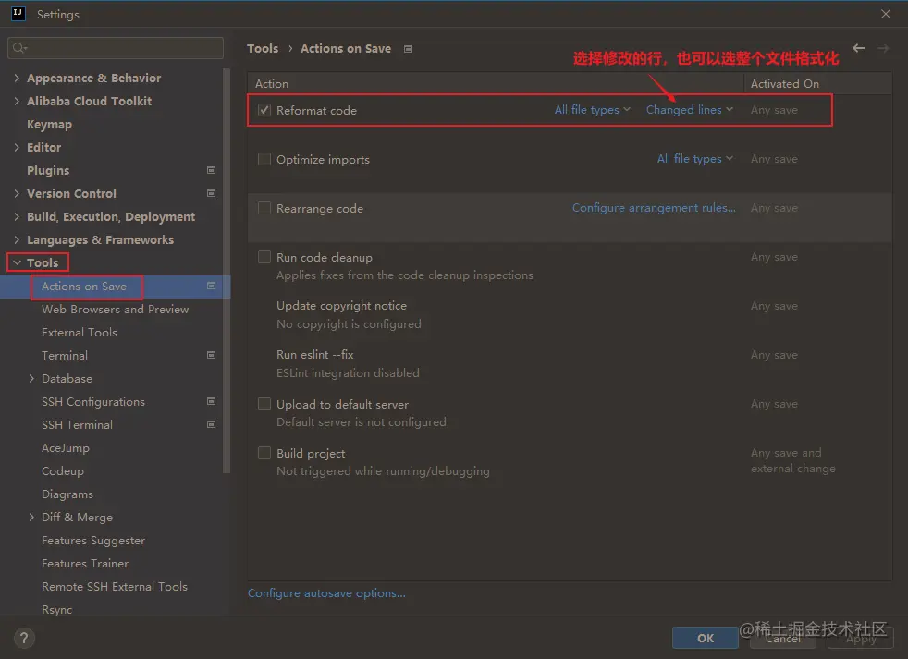Click the Action column header
This screenshot has height=659, width=908.
[272, 83]
